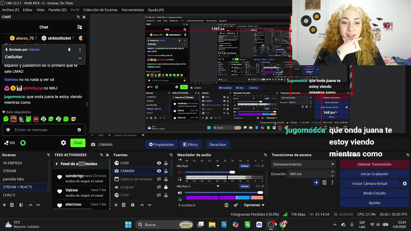Image resolution: width=411 pixels, height=231 pixels.
Task: Remove the scene transition with the trash icon
Action: 324,183
